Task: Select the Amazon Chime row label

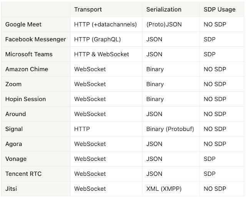Action: (x=27, y=69)
